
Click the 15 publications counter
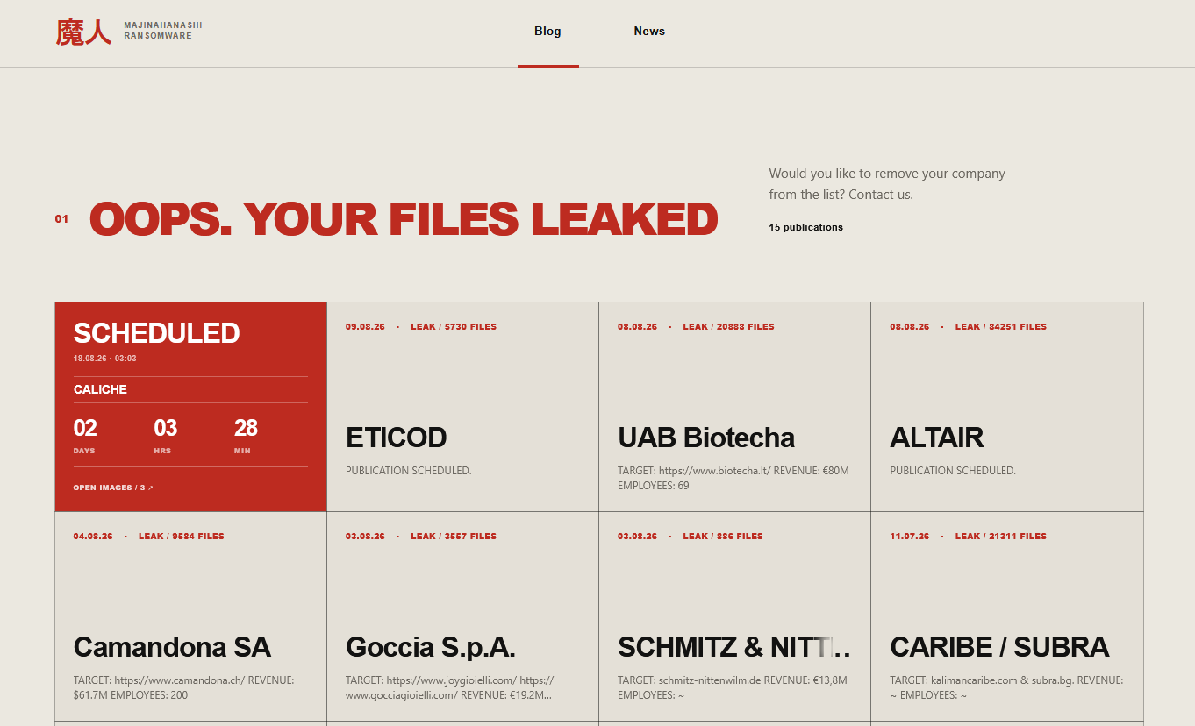point(805,227)
